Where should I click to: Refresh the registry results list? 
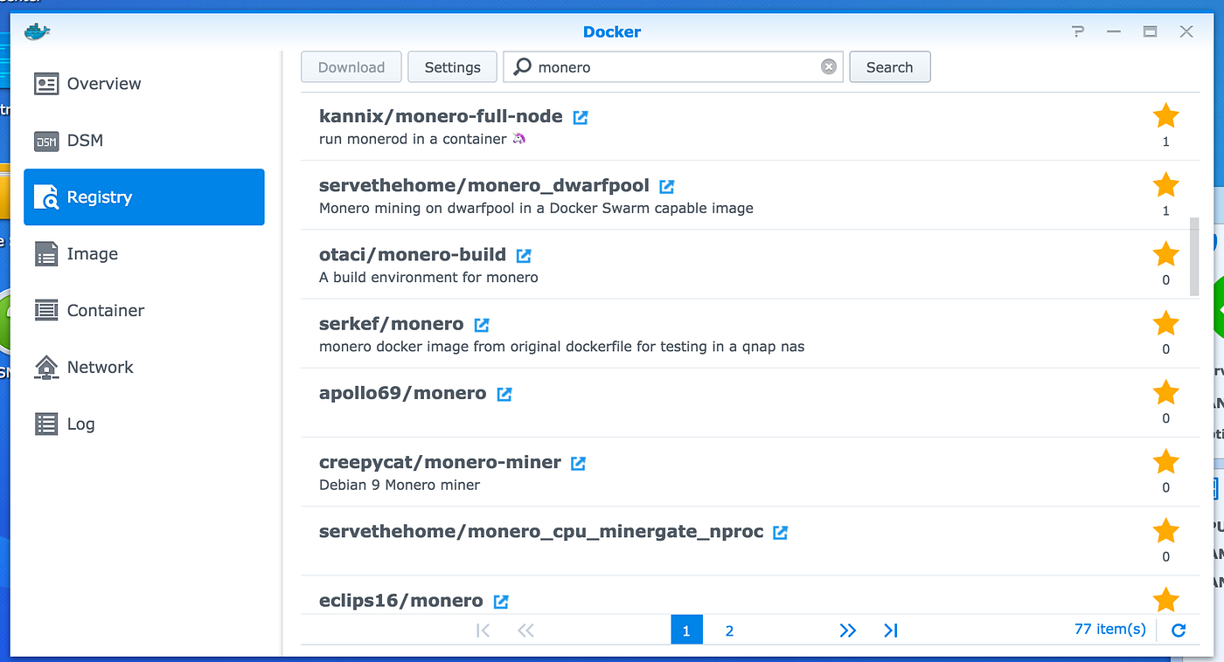[1179, 630]
